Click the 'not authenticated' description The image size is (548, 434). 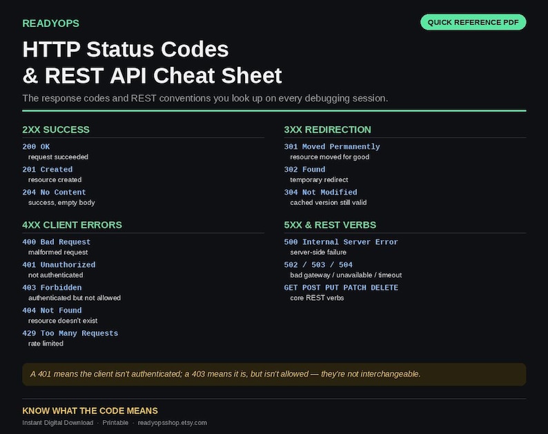(56, 275)
